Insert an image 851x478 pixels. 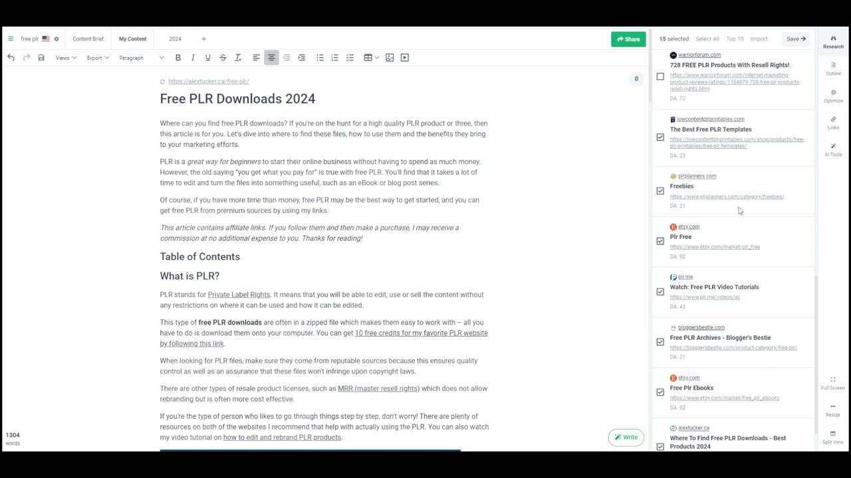pos(390,58)
